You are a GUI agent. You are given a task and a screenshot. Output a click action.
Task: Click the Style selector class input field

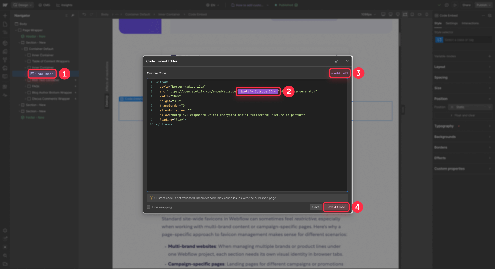[467, 40]
